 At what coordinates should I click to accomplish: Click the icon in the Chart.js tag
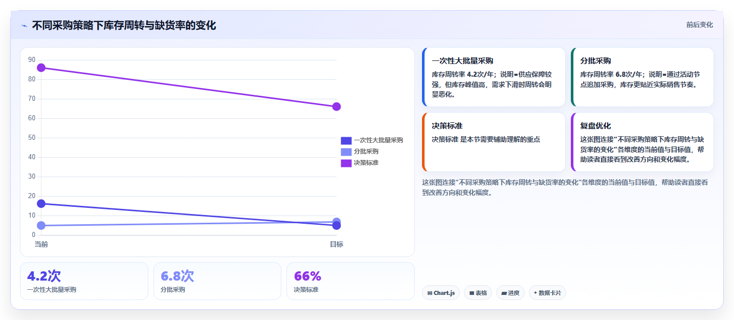[x=430, y=293]
